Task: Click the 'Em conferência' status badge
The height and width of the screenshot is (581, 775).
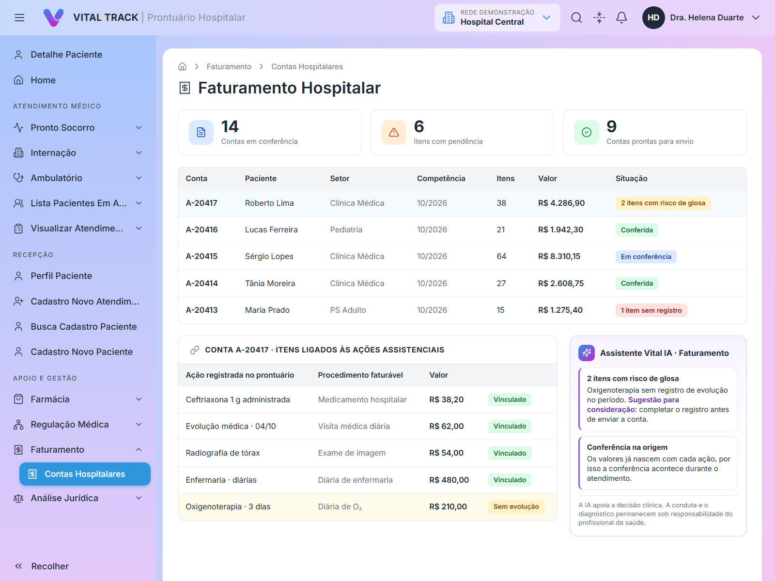Action: click(x=646, y=257)
